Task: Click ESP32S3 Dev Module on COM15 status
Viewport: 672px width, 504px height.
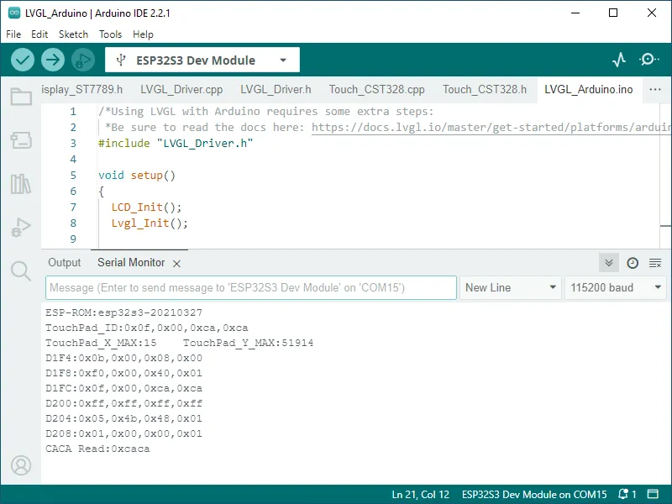Action: pos(534,494)
